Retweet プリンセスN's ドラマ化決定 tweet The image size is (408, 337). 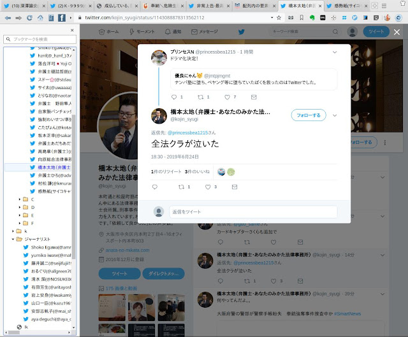coord(200,97)
